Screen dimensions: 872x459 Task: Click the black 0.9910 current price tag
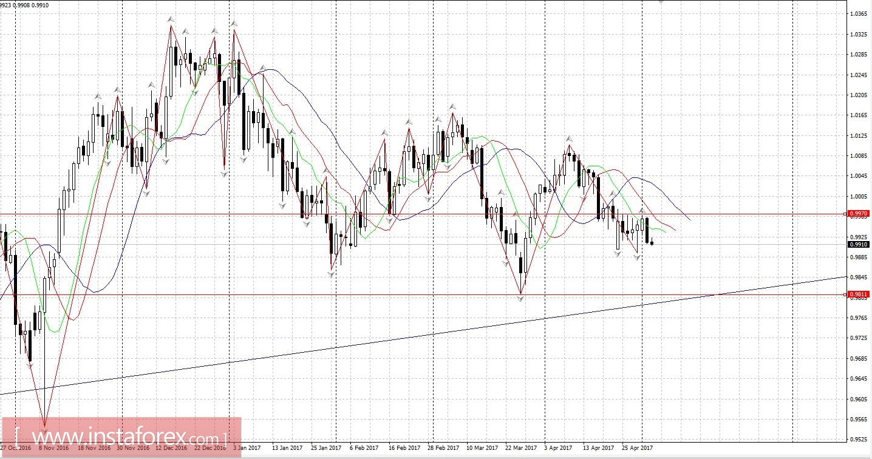[x=859, y=244]
